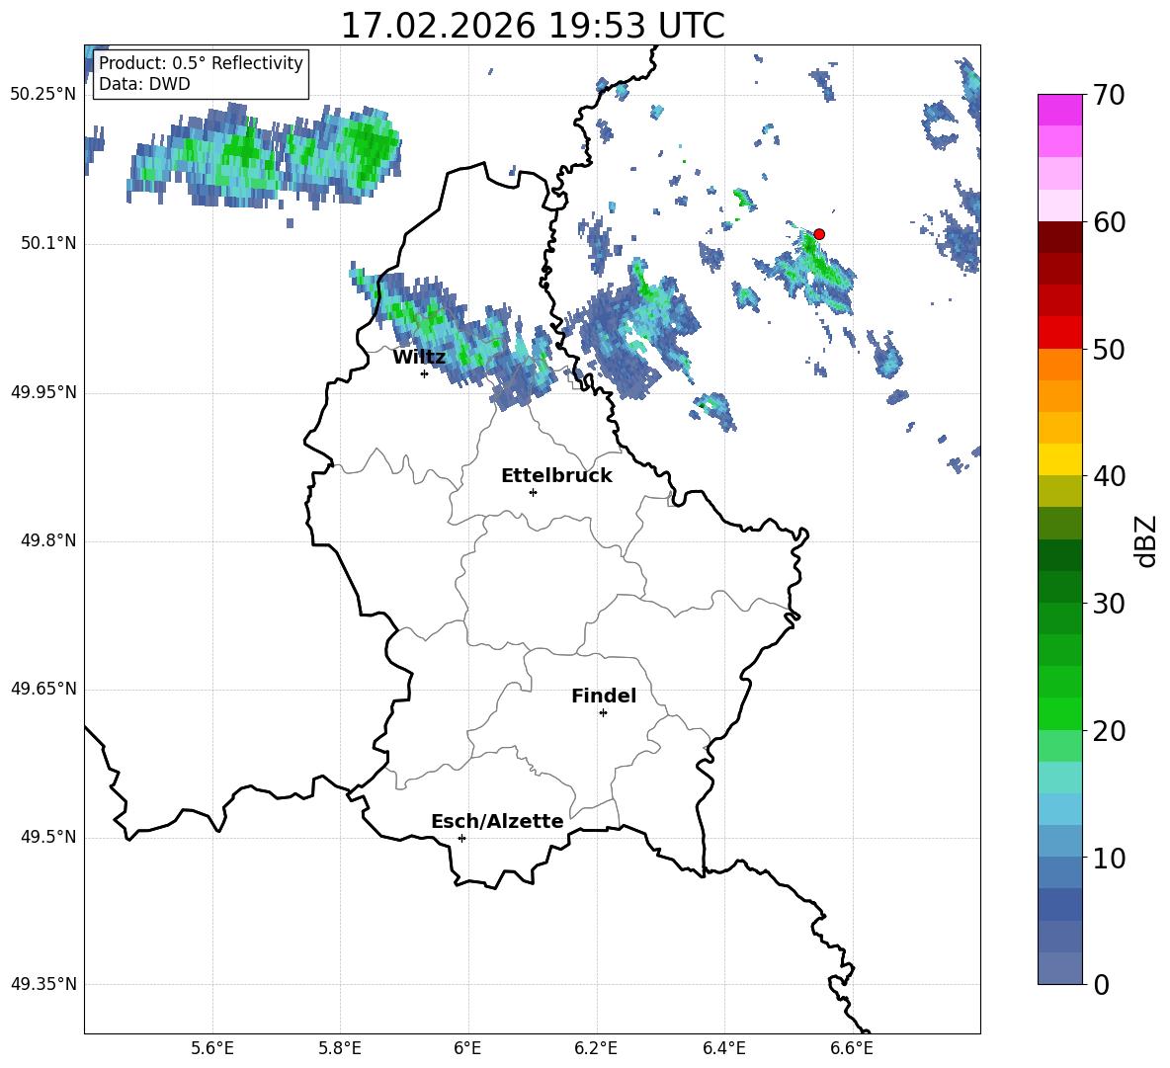Click the cross marker below Findel
This screenshot has height=1068, width=1170.
tap(603, 713)
